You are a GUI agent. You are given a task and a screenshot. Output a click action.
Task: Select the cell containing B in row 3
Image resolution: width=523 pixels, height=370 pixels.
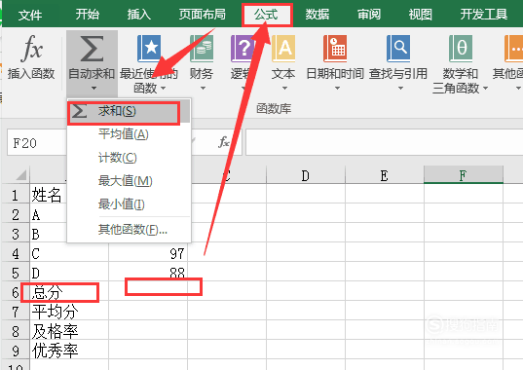pos(49,234)
